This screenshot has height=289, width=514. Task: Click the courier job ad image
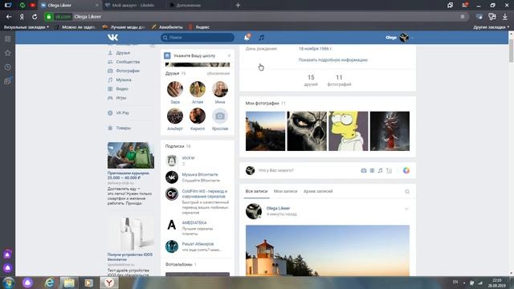130,155
